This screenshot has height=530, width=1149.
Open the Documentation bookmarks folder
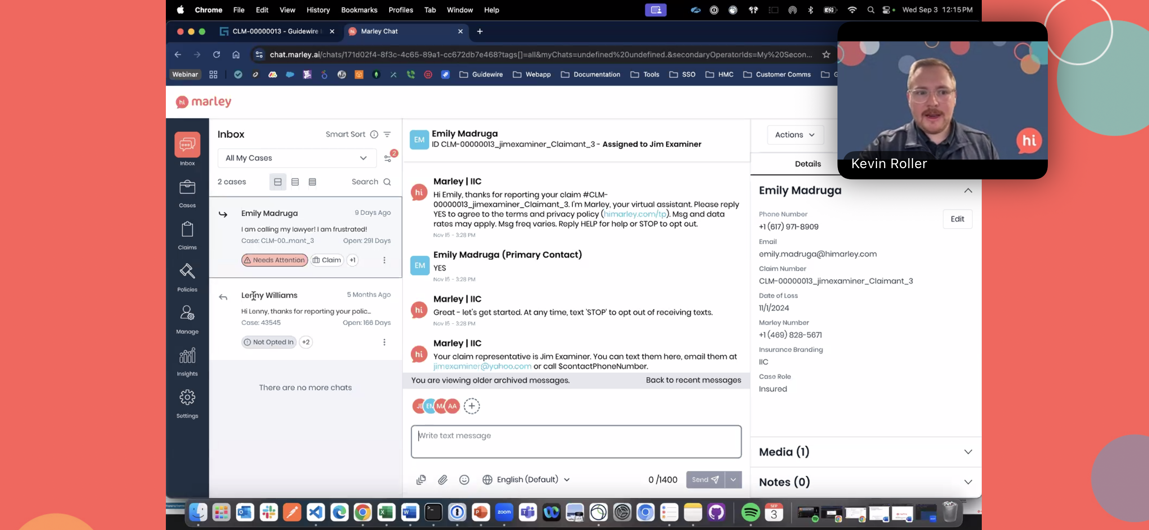(x=590, y=74)
